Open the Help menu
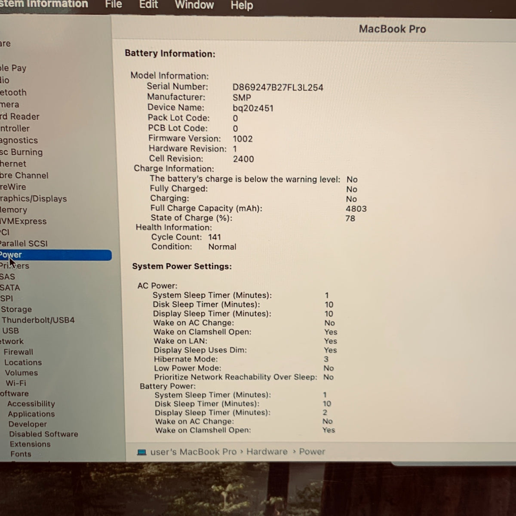Screen dimensions: 516x516 coord(242,6)
